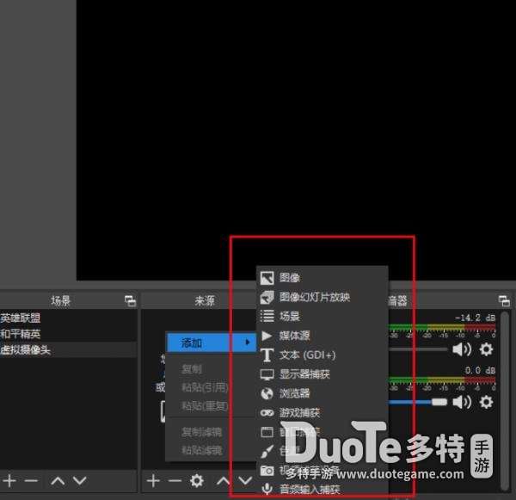The width and height of the screenshot is (516, 500).
Task: Choose 图像幻灯片放映 image slideshow source
Action: coord(322,297)
